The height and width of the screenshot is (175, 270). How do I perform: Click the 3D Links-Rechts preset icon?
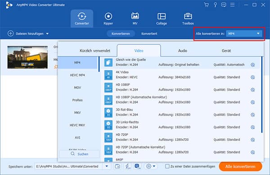point(108,125)
